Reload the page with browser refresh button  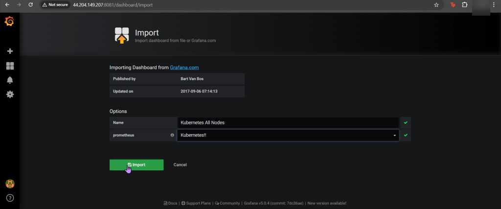point(31,5)
